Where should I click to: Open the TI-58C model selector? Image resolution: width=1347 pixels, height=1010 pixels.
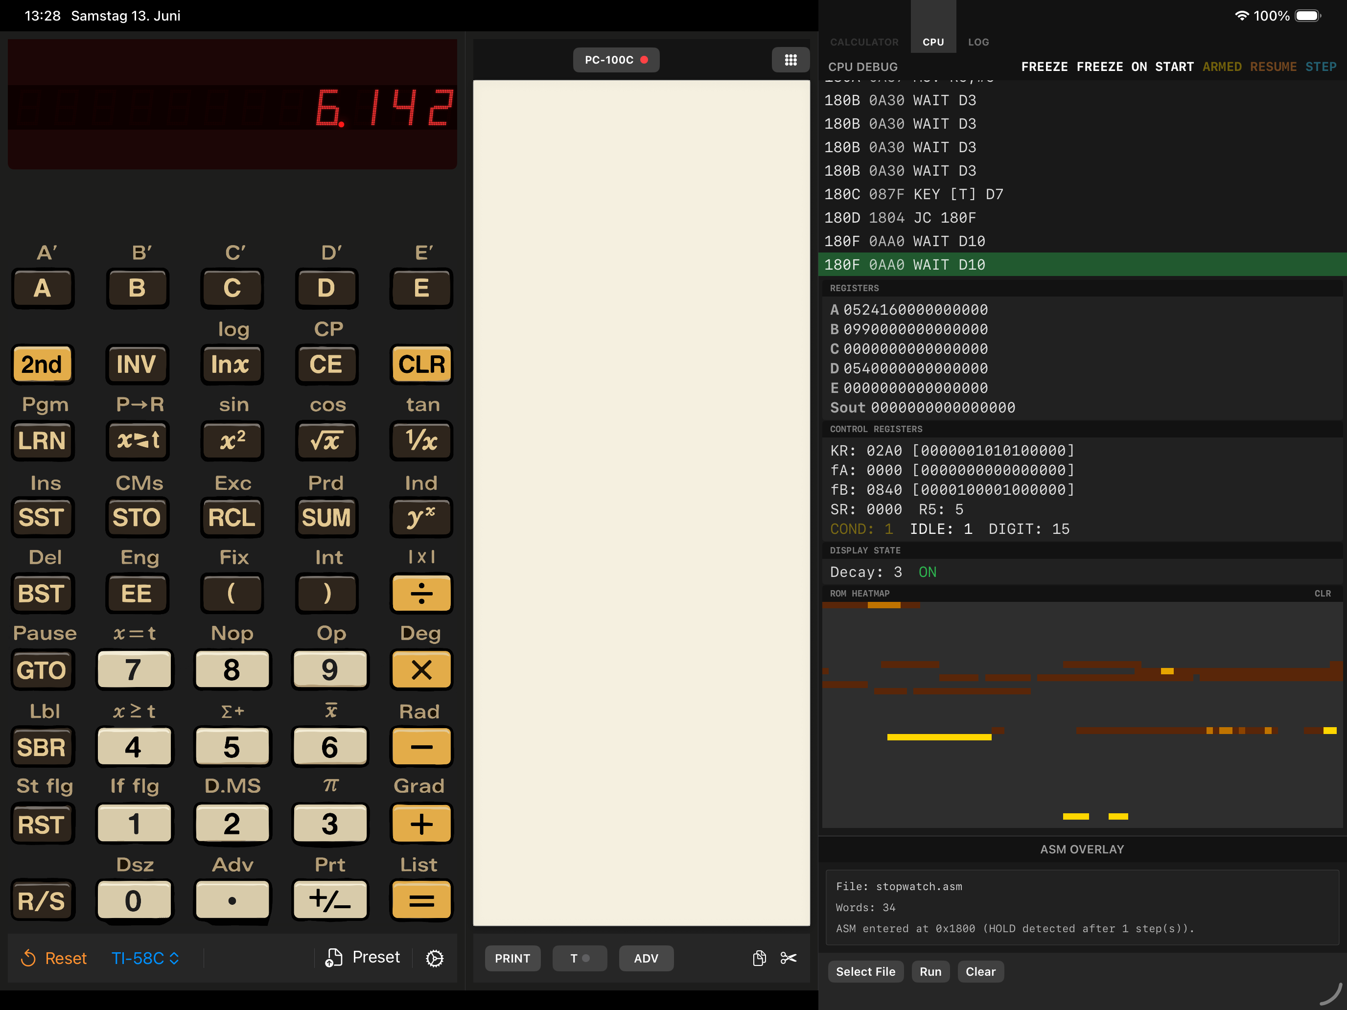(145, 958)
